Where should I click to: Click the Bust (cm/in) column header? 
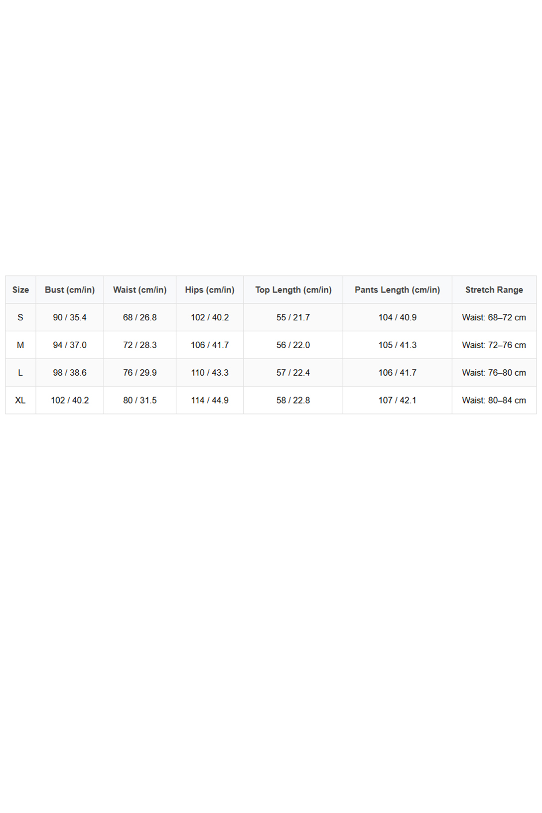[x=70, y=290]
